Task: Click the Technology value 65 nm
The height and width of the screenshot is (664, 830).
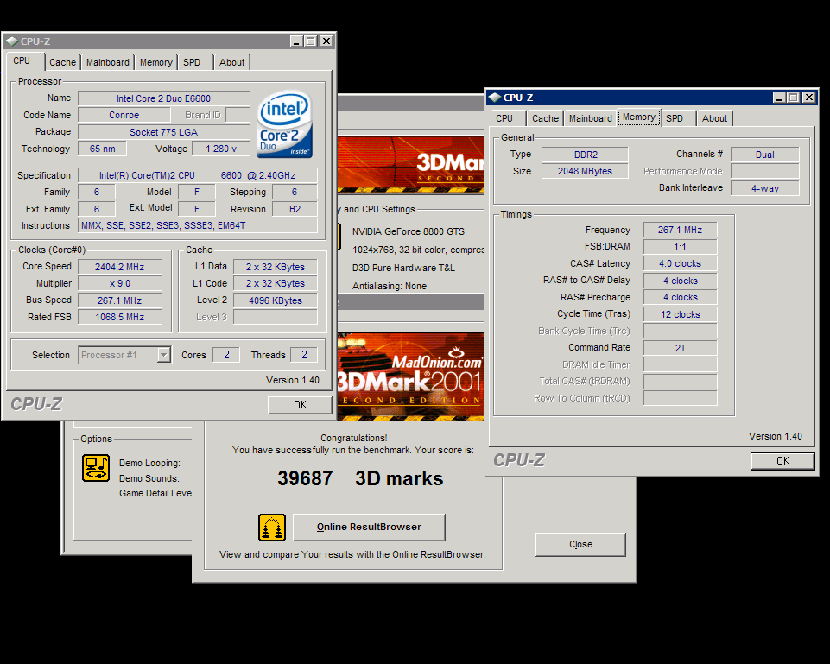Action: tap(102, 149)
